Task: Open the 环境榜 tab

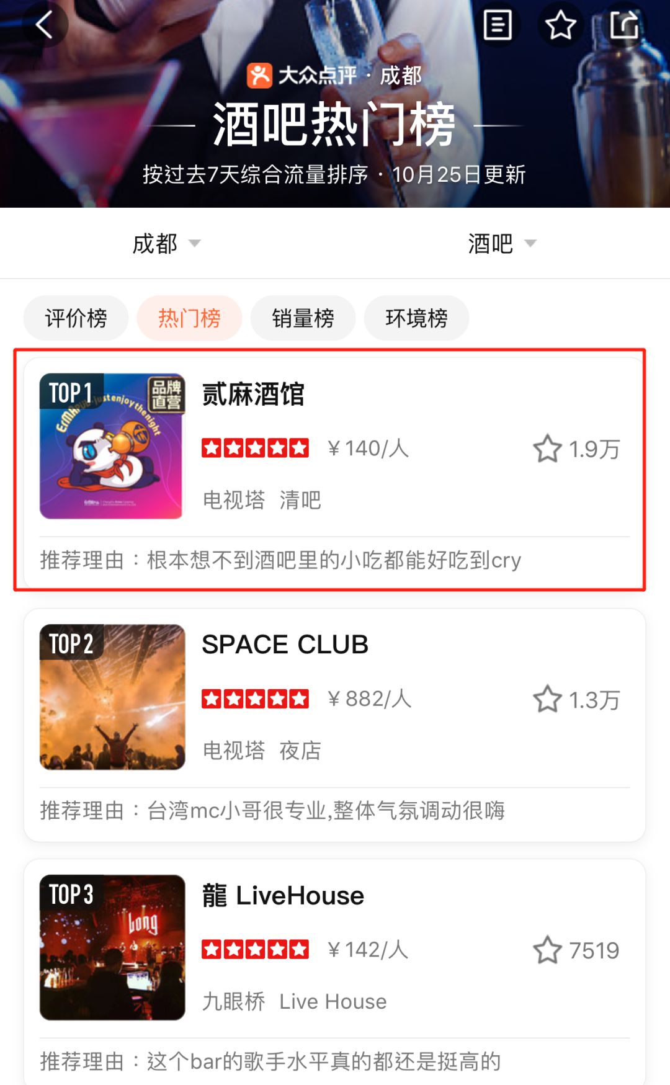Action: pyautogui.click(x=416, y=318)
